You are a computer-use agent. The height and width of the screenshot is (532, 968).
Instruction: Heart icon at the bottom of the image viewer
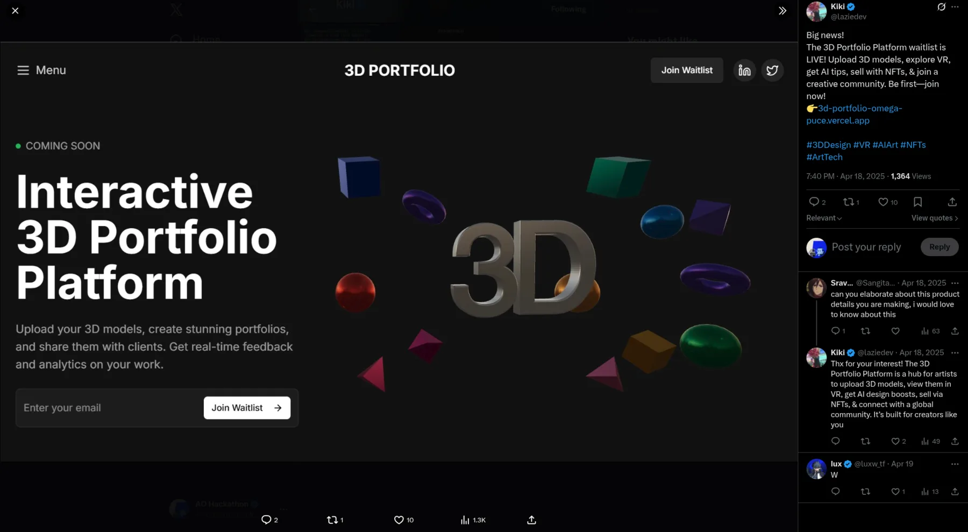point(398,520)
